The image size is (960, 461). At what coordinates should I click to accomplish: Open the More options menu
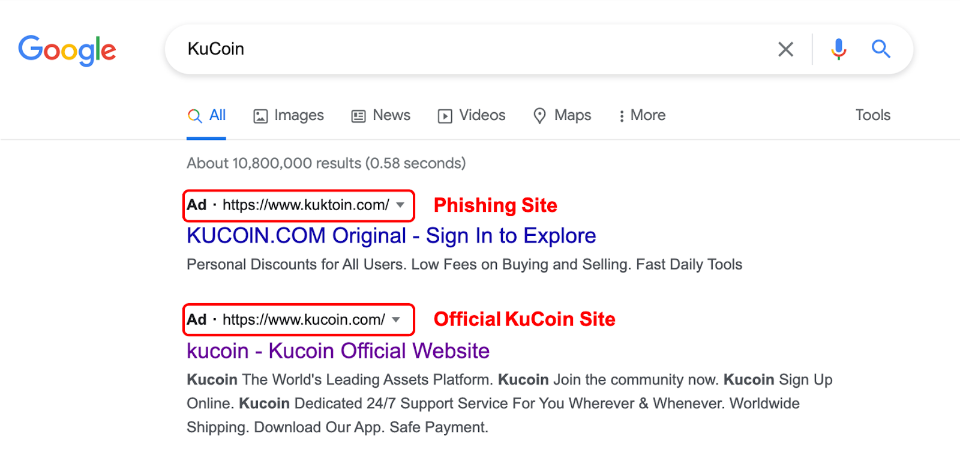point(642,115)
